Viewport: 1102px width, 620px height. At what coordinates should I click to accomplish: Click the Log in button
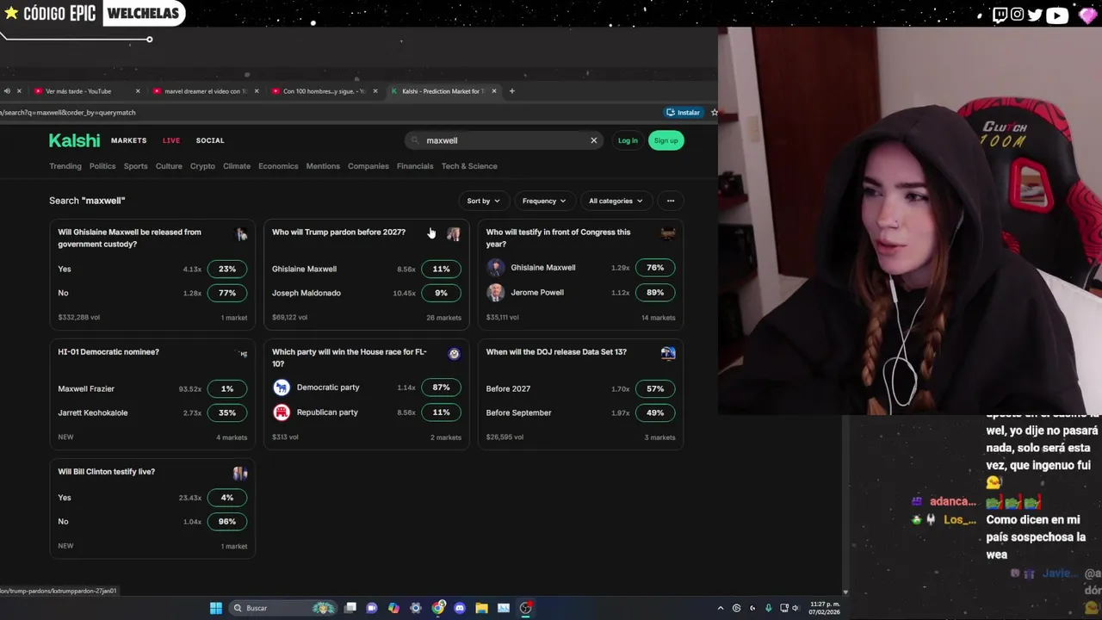628,140
